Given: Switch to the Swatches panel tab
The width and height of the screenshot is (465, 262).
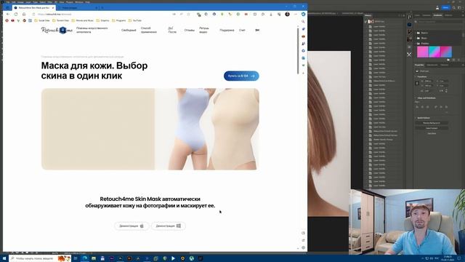Looking at the screenshot, I should [426, 15].
